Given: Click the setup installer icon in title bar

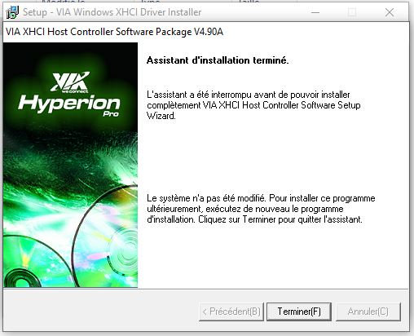Looking at the screenshot, I should tap(12, 12).
